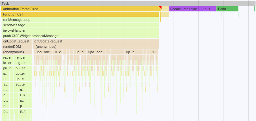The width and height of the screenshot is (256, 121).
Task: Click the fully labeled onUpdateRequest block
Action: 96,41
